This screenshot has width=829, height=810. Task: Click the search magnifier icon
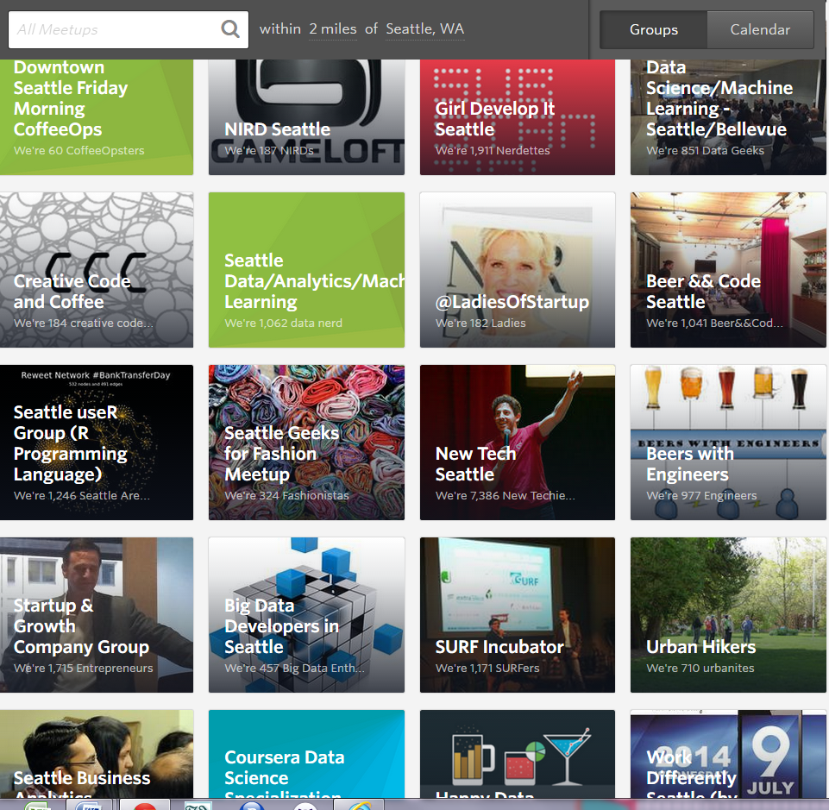tap(230, 28)
